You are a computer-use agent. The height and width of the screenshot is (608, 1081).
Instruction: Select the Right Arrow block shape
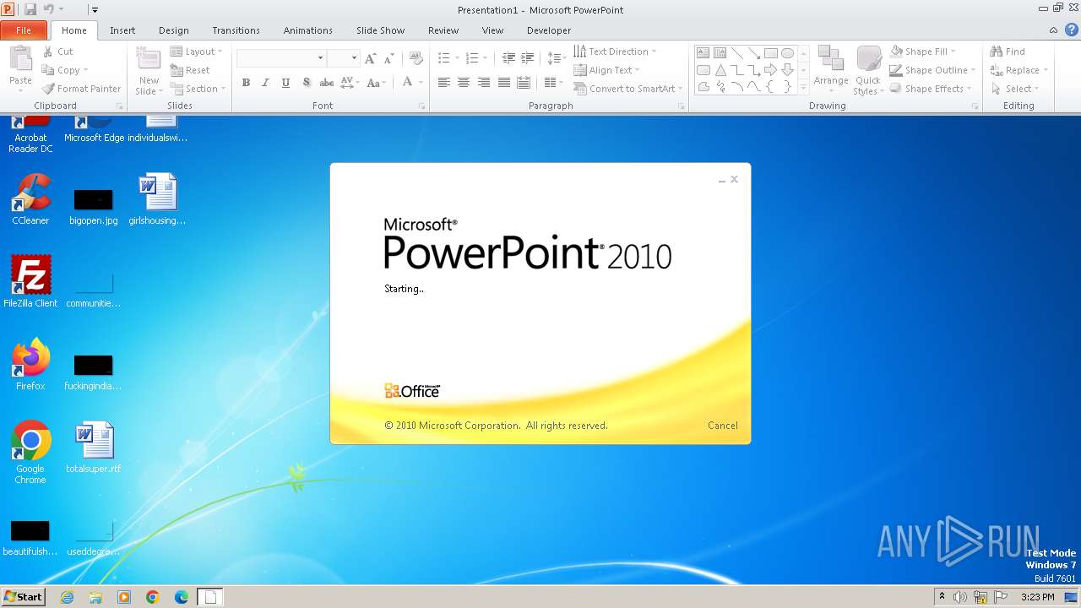point(771,70)
